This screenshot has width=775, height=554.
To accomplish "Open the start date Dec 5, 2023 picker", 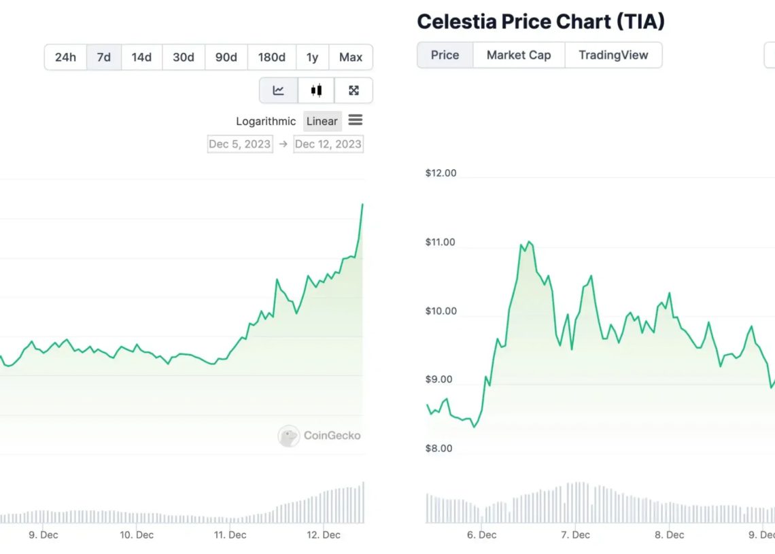I will coord(239,144).
